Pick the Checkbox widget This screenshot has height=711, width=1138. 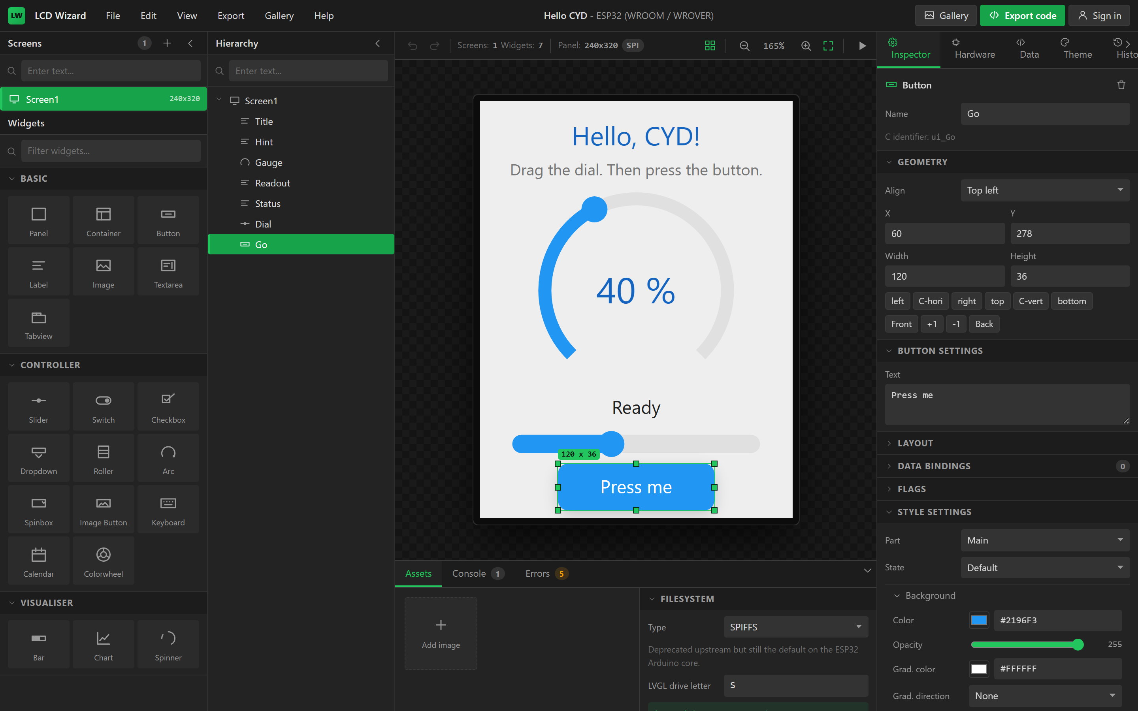(168, 406)
